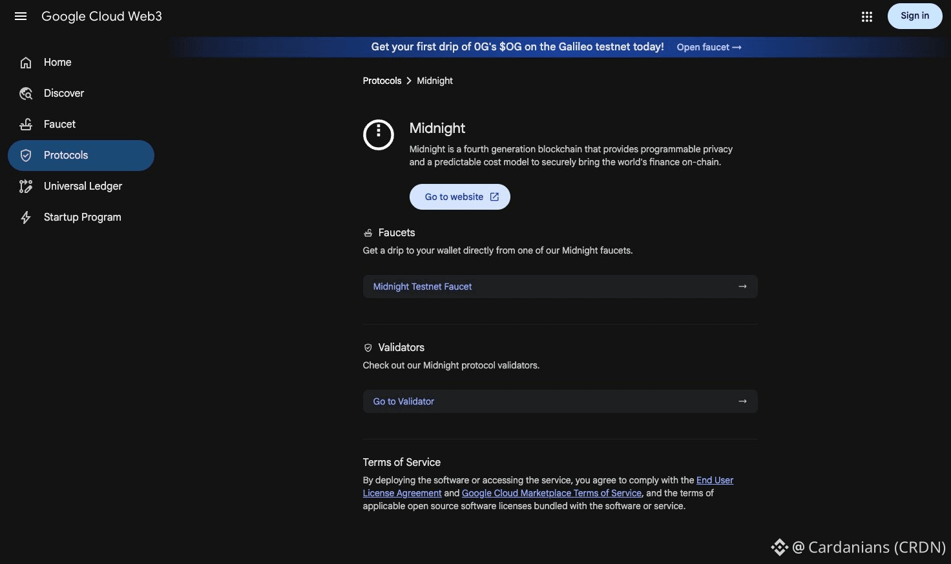This screenshot has height=564, width=951.
Task: Click the Galileo testnet banner text
Action: pyautogui.click(x=517, y=47)
